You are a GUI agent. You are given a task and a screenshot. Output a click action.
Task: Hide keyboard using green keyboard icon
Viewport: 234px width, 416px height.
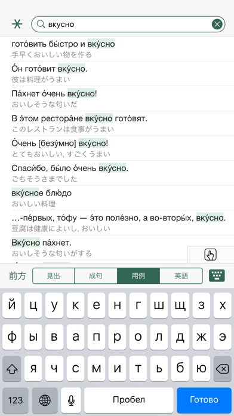[217, 276]
